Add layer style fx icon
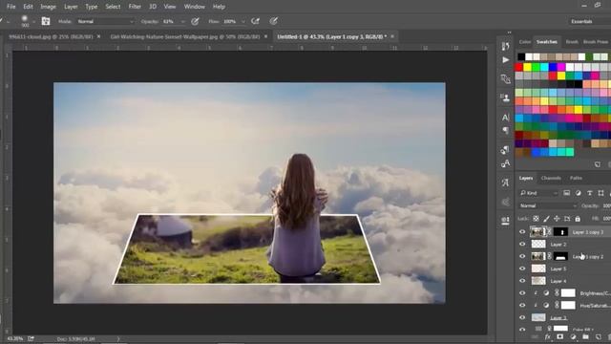The height and width of the screenshot is (344, 611). pos(548,336)
